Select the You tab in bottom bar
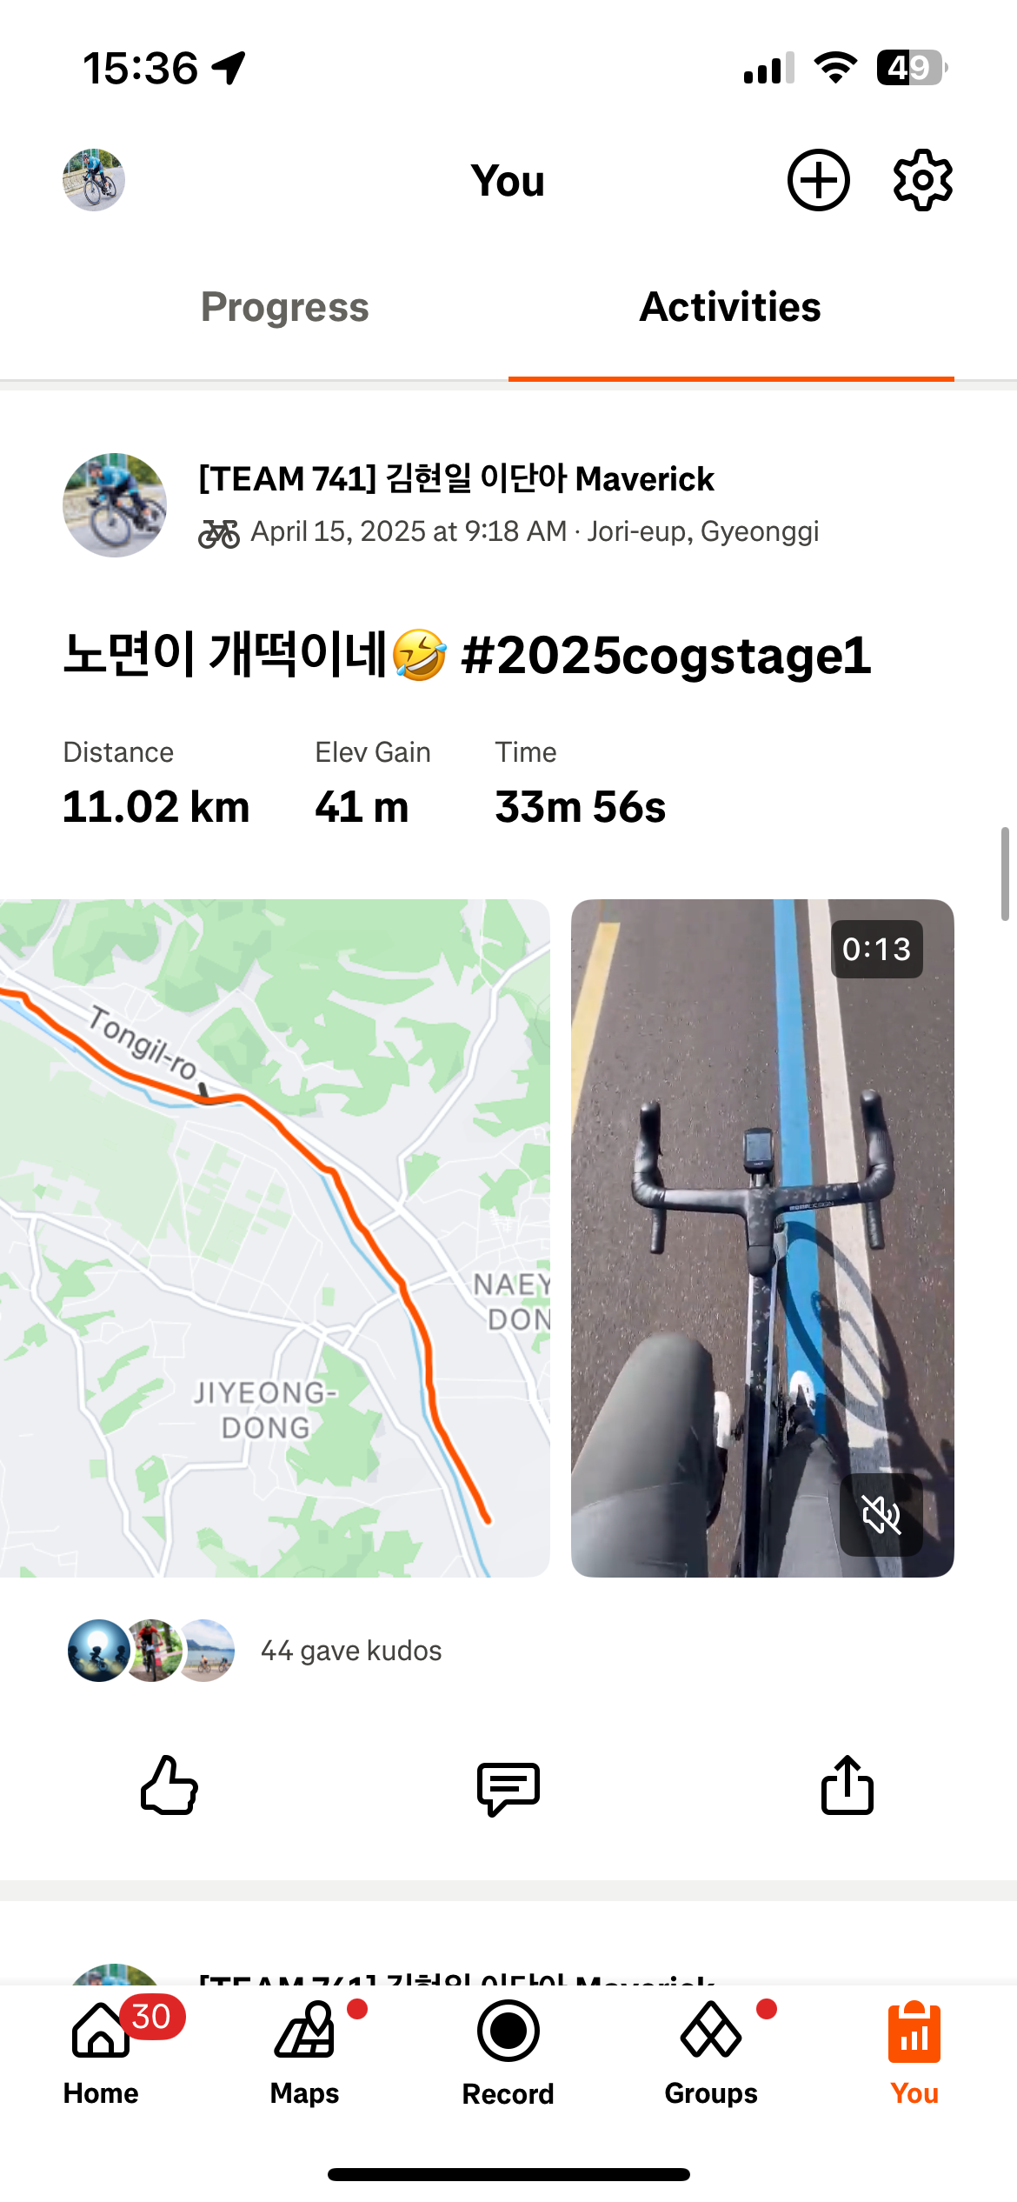The height and width of the screenshot is (2202, 1017). [914, 2053]
